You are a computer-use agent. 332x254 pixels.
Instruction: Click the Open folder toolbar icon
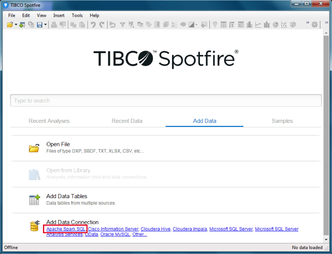click(x=10, y=25)
